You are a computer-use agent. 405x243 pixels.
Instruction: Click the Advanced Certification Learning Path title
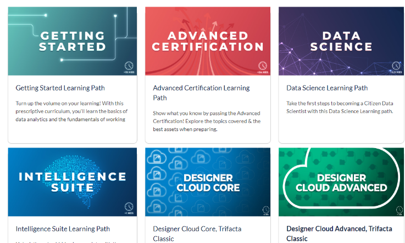point(201,93)
